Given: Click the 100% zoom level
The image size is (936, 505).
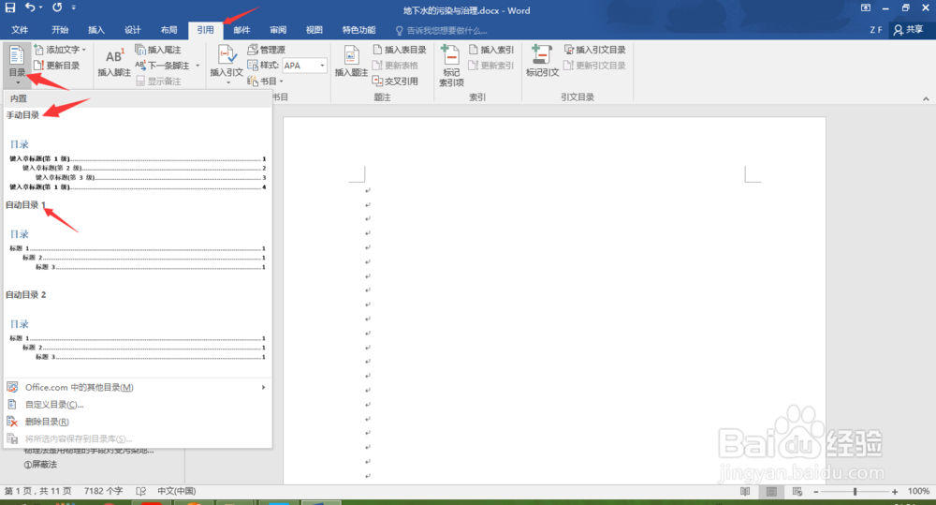Looking at the screenshot, I should coord(918,491).
